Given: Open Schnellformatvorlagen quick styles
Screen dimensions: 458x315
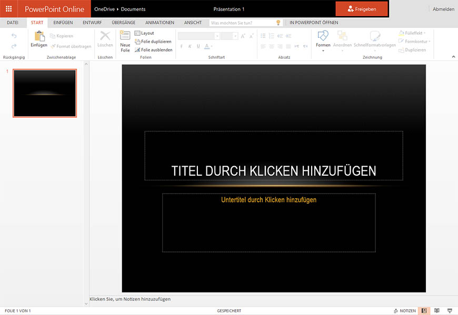Looking at the screenshot, I should [375, 41].
